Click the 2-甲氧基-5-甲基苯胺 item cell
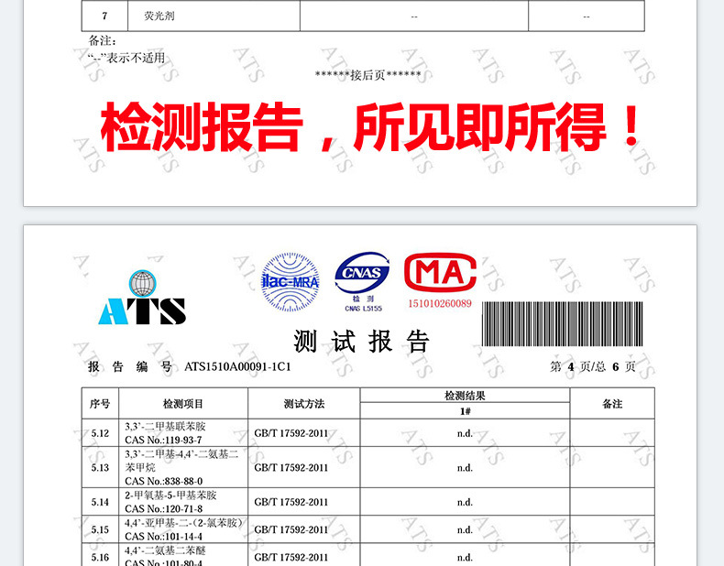The height and width of the screenshot is (566, 724). point(183,502)
